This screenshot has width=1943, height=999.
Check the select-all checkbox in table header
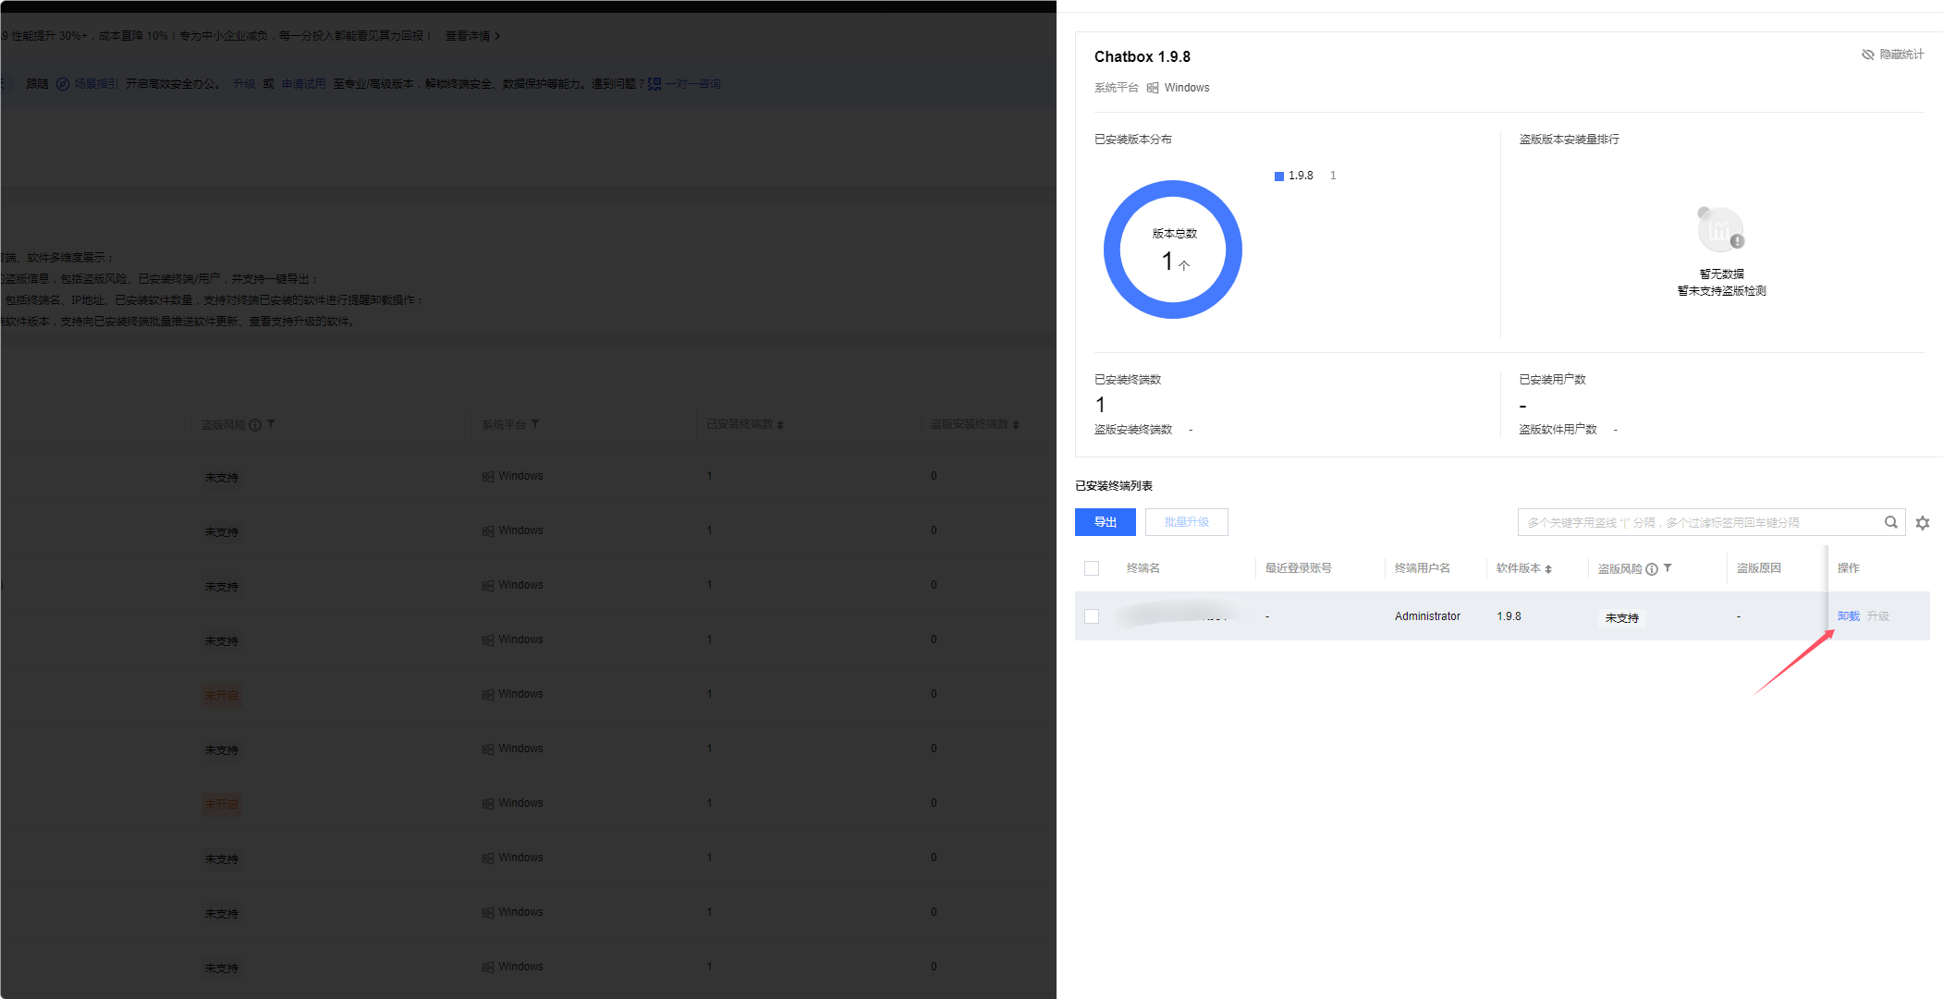1092,568
